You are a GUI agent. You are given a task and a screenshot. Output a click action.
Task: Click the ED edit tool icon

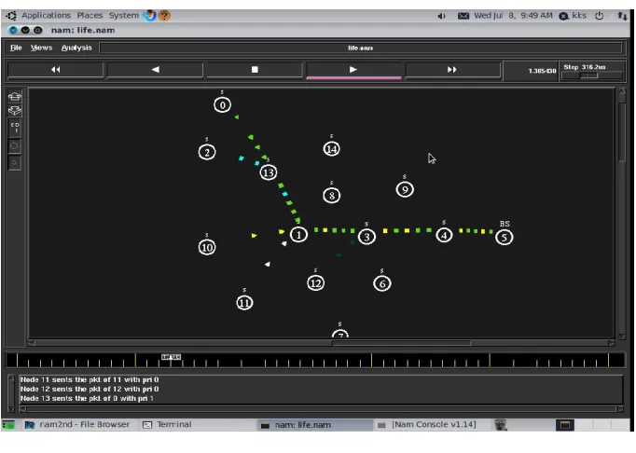coord(15,128)
